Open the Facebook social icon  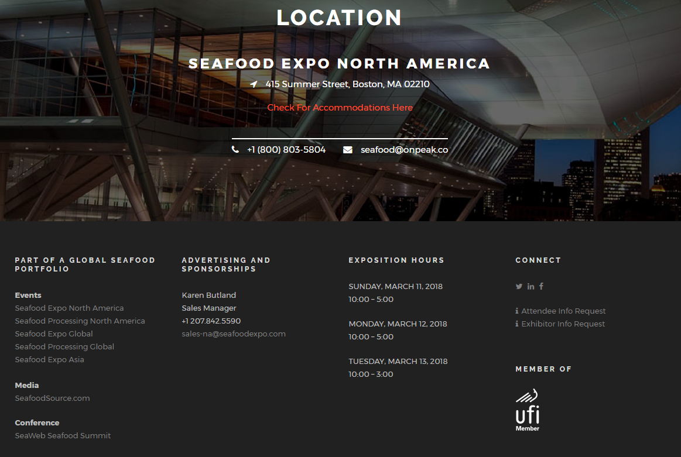(x=541, y=286)
